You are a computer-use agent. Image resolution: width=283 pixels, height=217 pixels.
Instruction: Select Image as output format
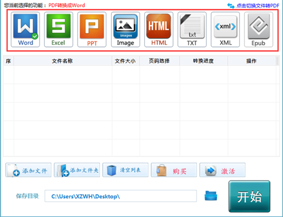(126, 29)
